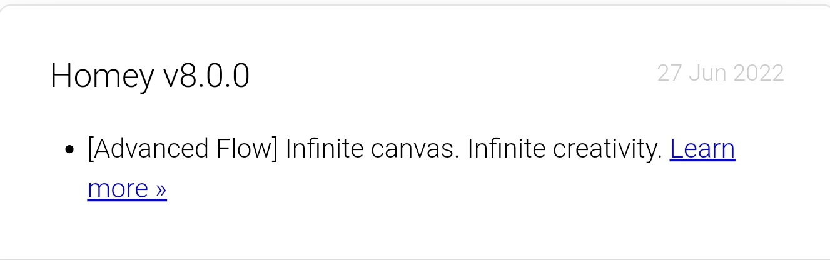Click the bullet point before Advanced Flow
Viewport: 830px width, 260px height.
(70, 151)
